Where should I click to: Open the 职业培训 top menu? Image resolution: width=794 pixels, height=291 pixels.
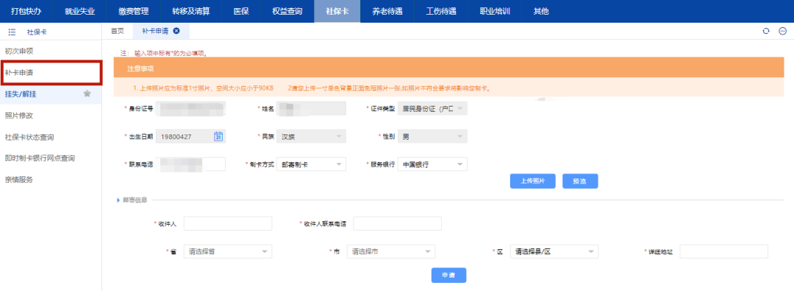495,11
